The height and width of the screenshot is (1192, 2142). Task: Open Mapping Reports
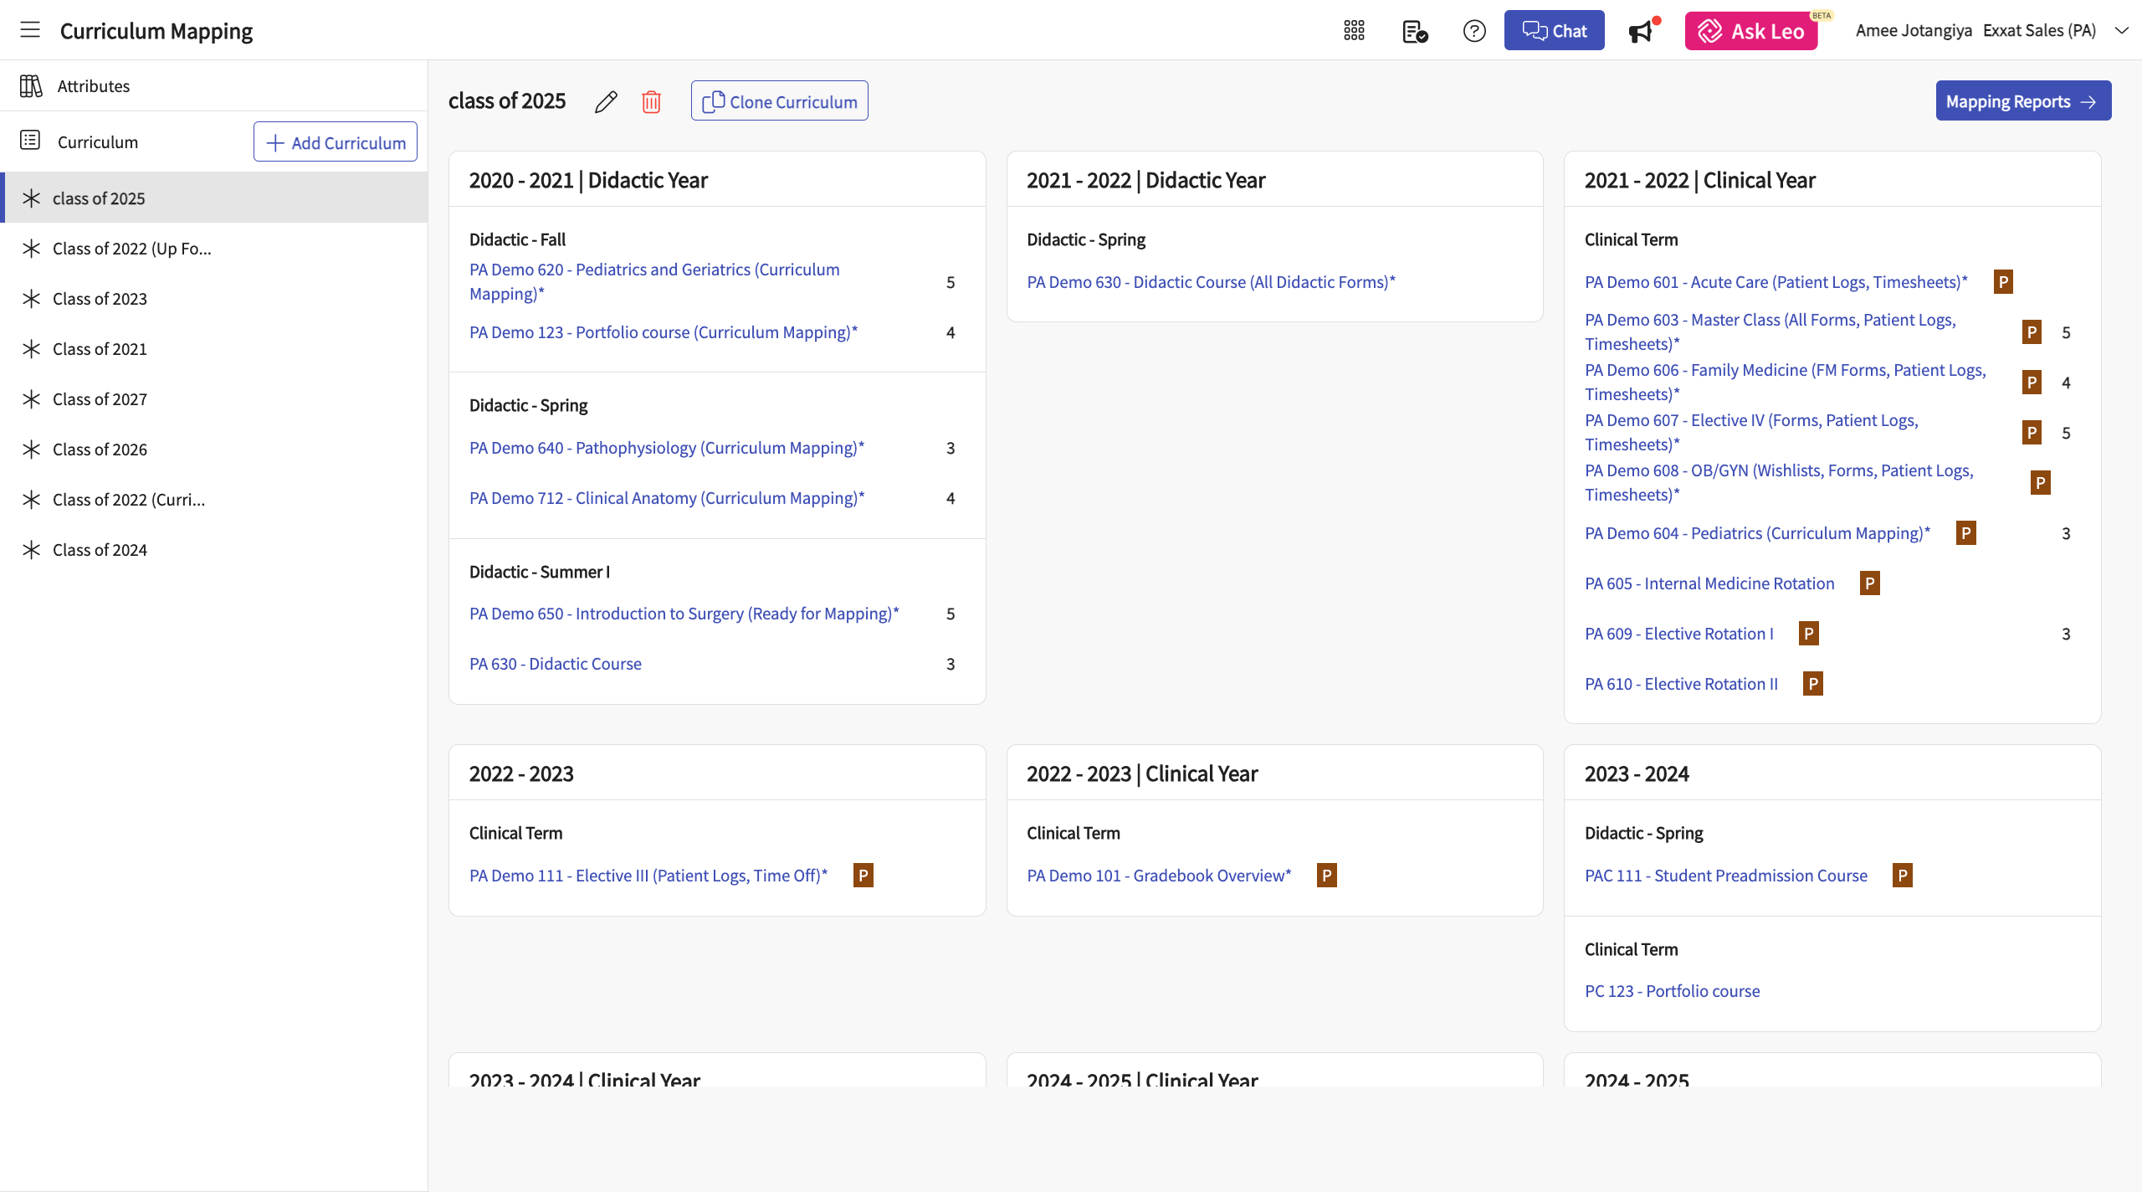[2022, 101]
